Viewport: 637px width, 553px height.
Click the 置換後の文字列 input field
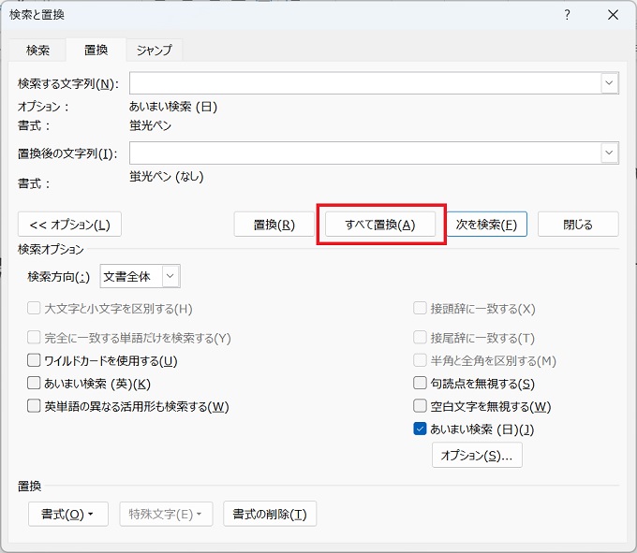[364, 153]
